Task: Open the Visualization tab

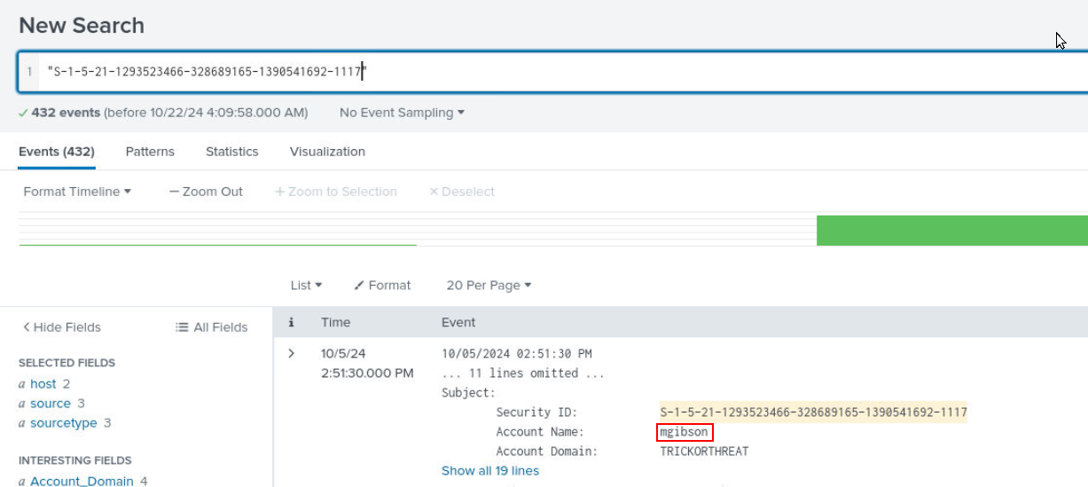Action: click(x=327, y=152)
